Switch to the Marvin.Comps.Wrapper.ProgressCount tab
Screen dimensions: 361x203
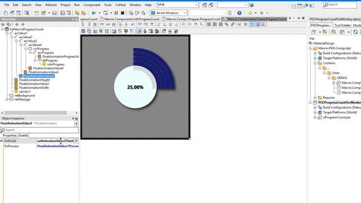tap(191, 19)
